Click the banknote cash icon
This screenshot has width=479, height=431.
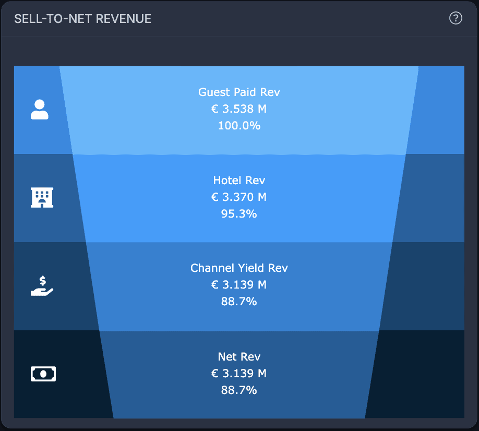43,374
